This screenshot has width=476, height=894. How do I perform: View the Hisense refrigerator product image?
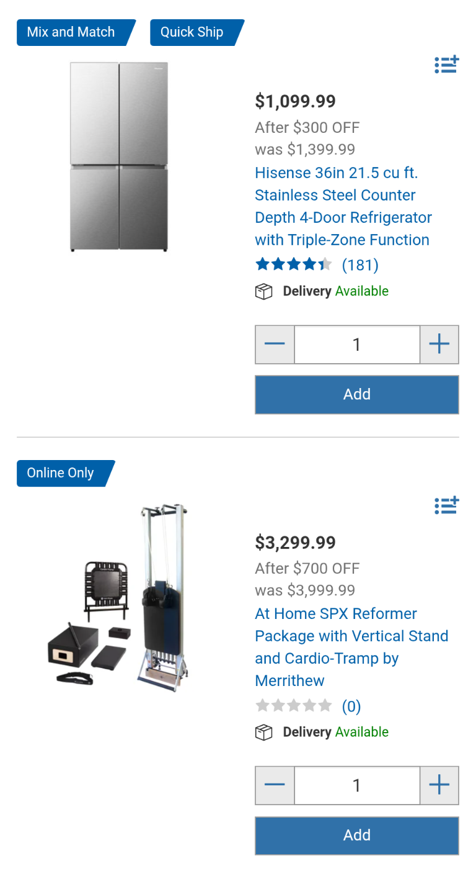pyautogui.click(x=119, y=156)
